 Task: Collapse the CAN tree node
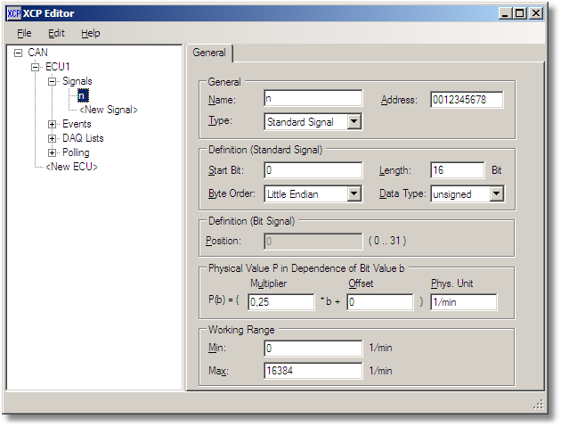click(19, 53)
